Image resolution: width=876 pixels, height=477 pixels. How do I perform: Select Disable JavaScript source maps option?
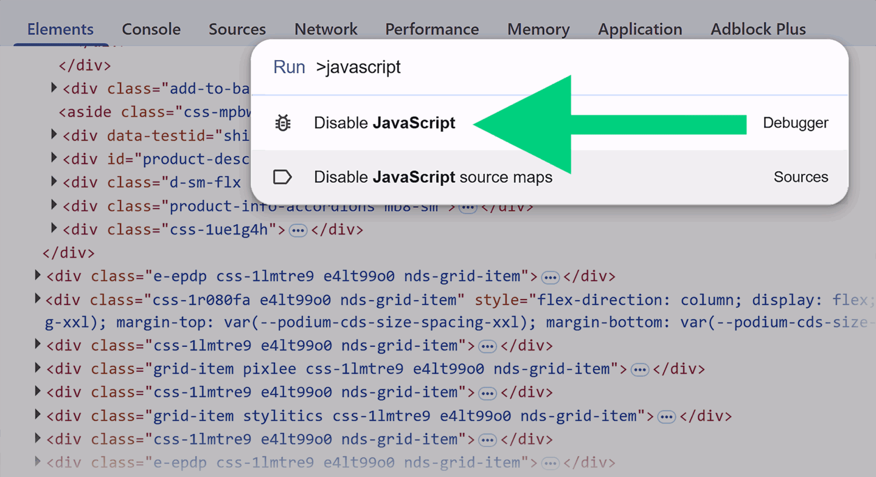pyautogui.click(x=433, y=177)
